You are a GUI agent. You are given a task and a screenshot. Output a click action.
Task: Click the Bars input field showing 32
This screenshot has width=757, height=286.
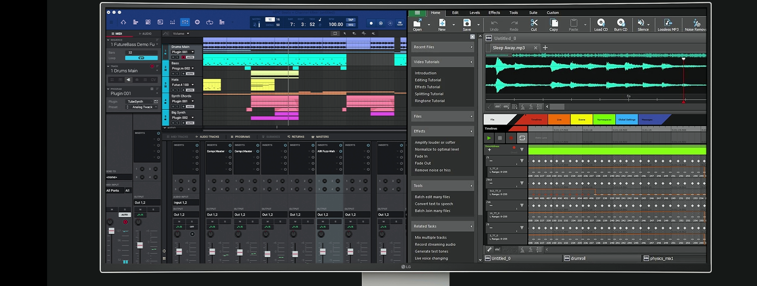point(141,52)
